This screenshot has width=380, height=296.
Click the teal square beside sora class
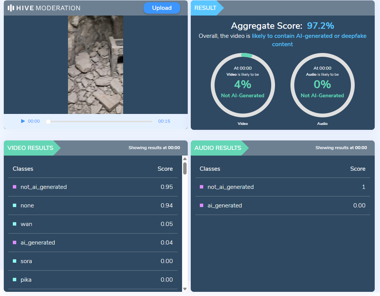tap(15, 261)
